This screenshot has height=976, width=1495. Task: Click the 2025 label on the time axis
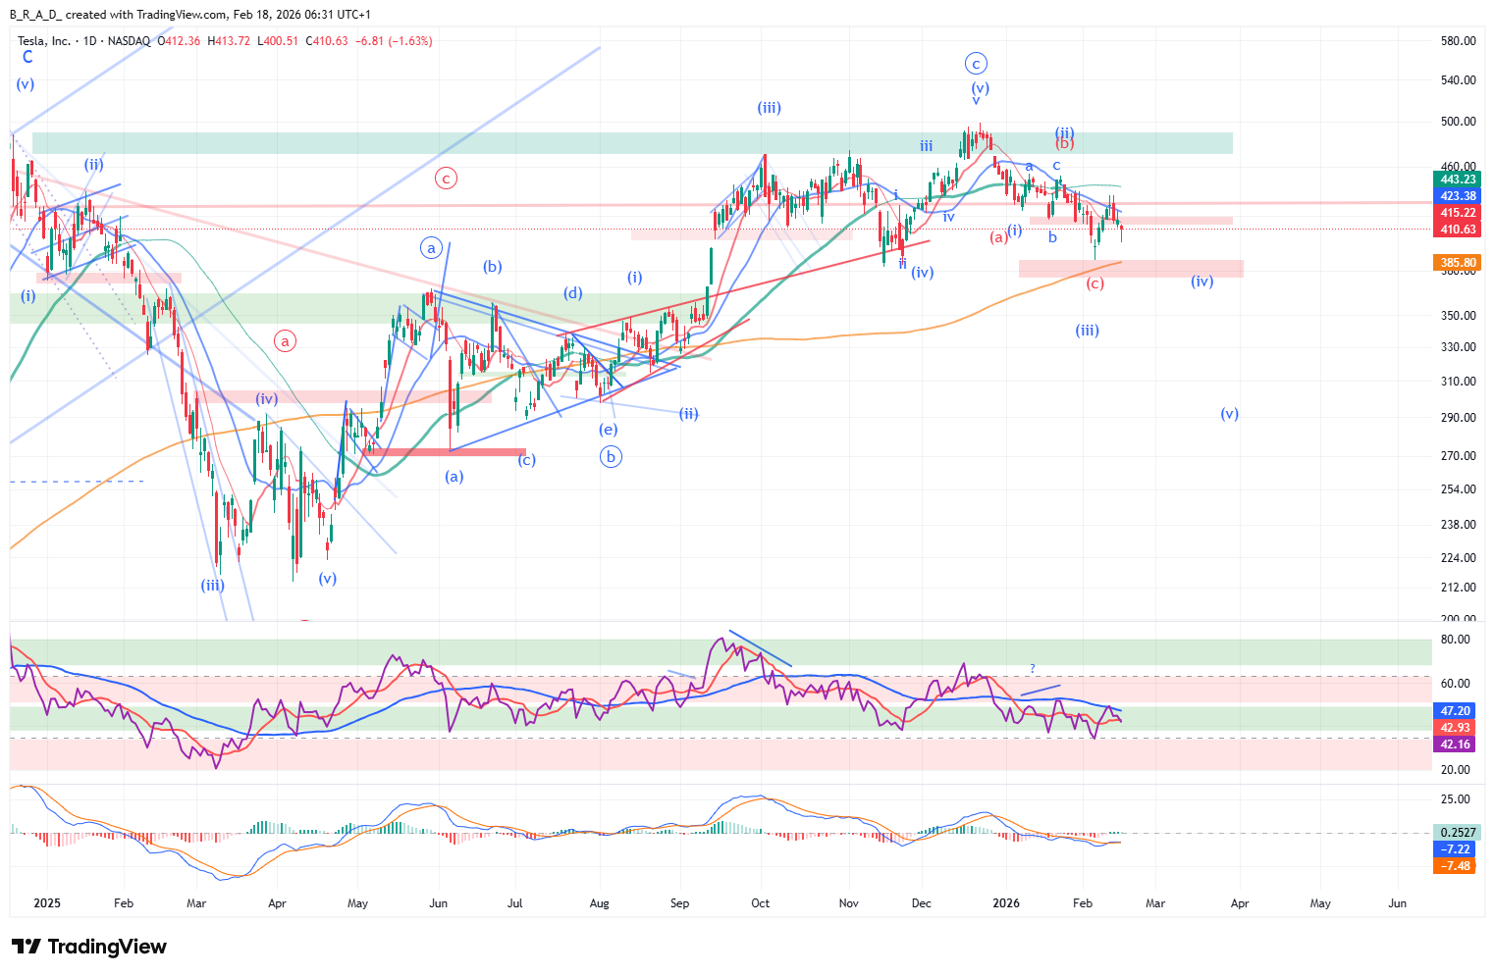point(46,903)
